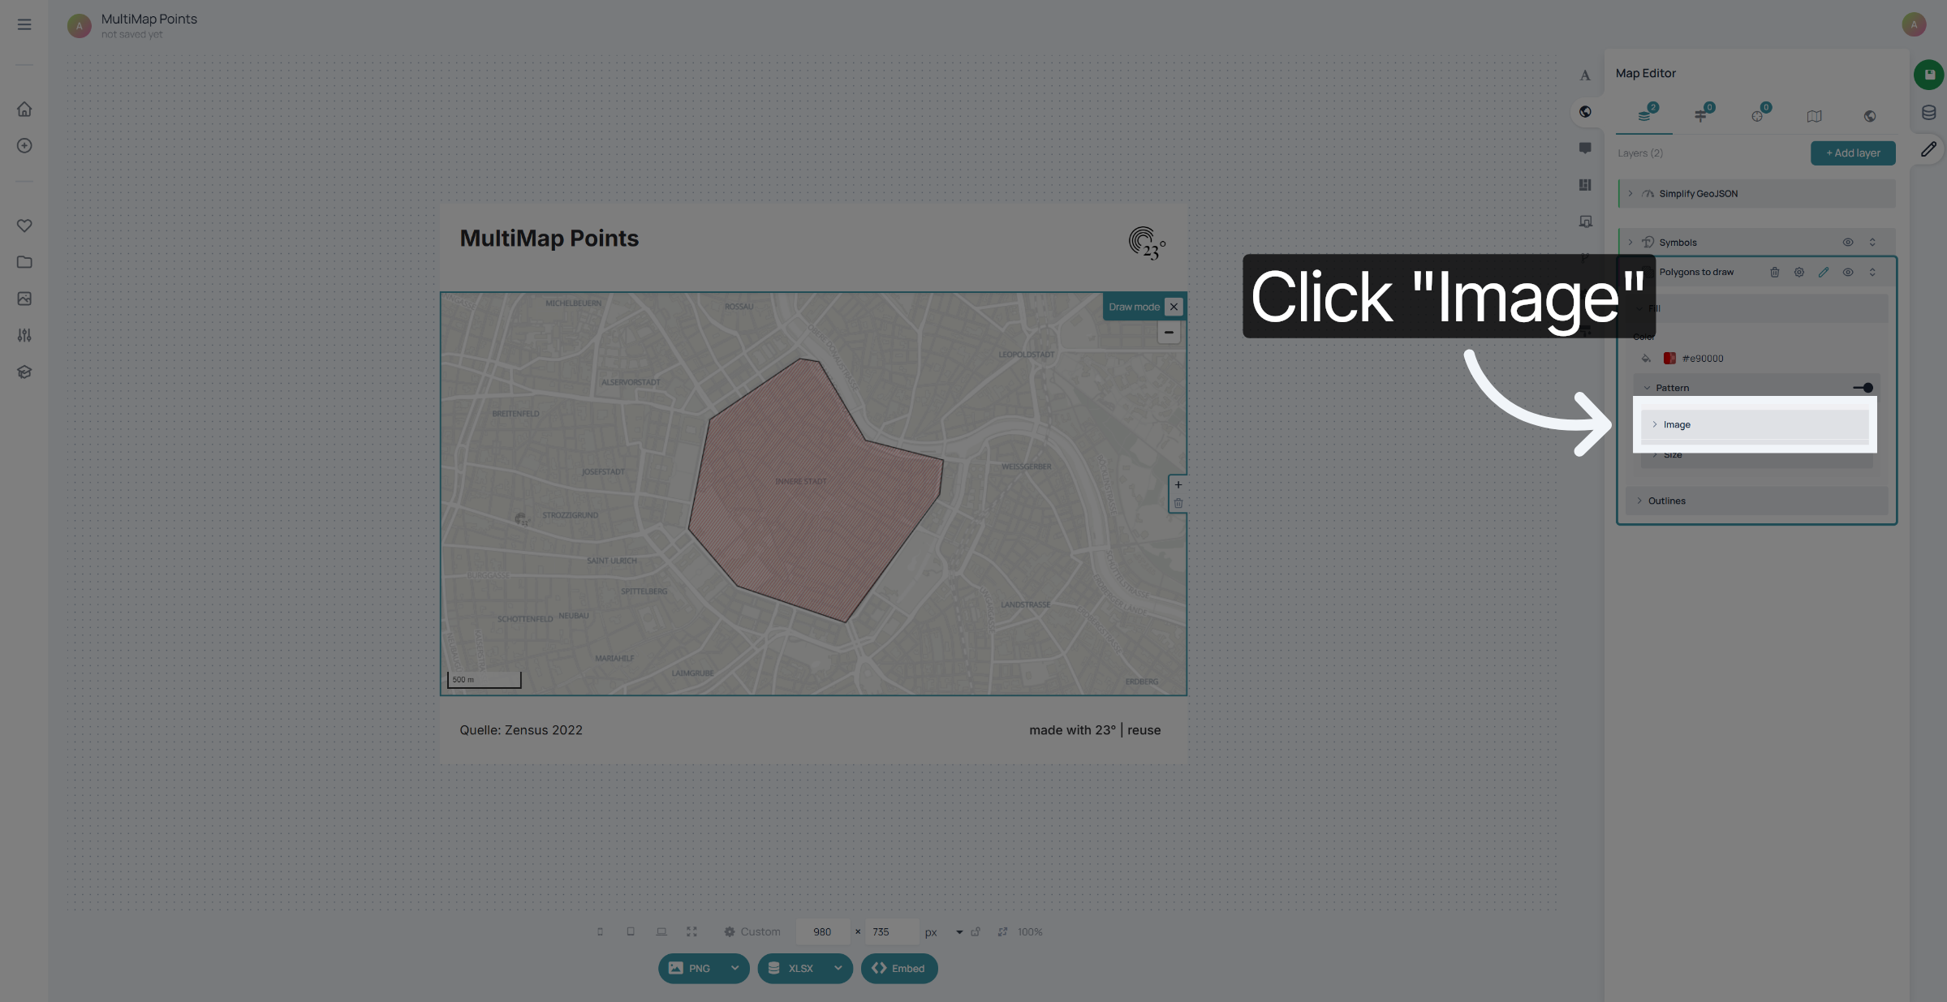1947x1002 pixels.
Task: Click the Custom size preset button
Action: coord(752,932)
